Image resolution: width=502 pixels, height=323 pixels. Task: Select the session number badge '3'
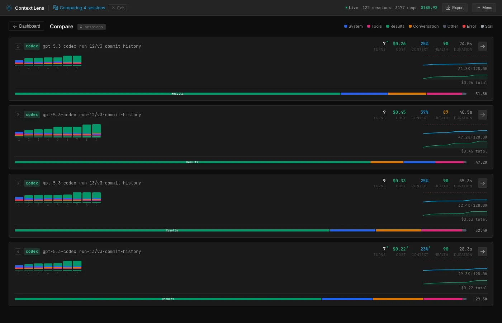point(18,183)
